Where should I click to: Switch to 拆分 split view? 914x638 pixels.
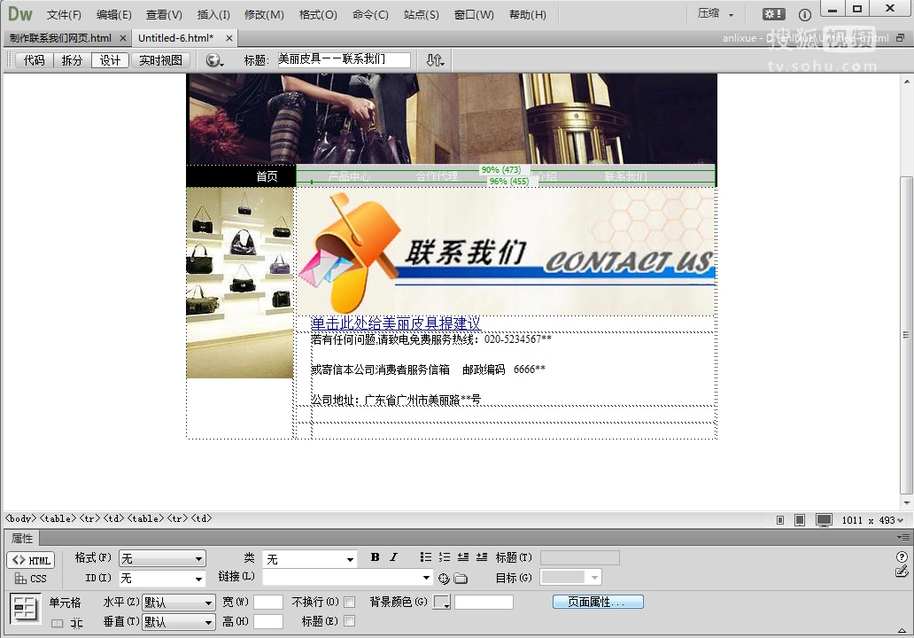pyautogui.click(x=72, y=60)
